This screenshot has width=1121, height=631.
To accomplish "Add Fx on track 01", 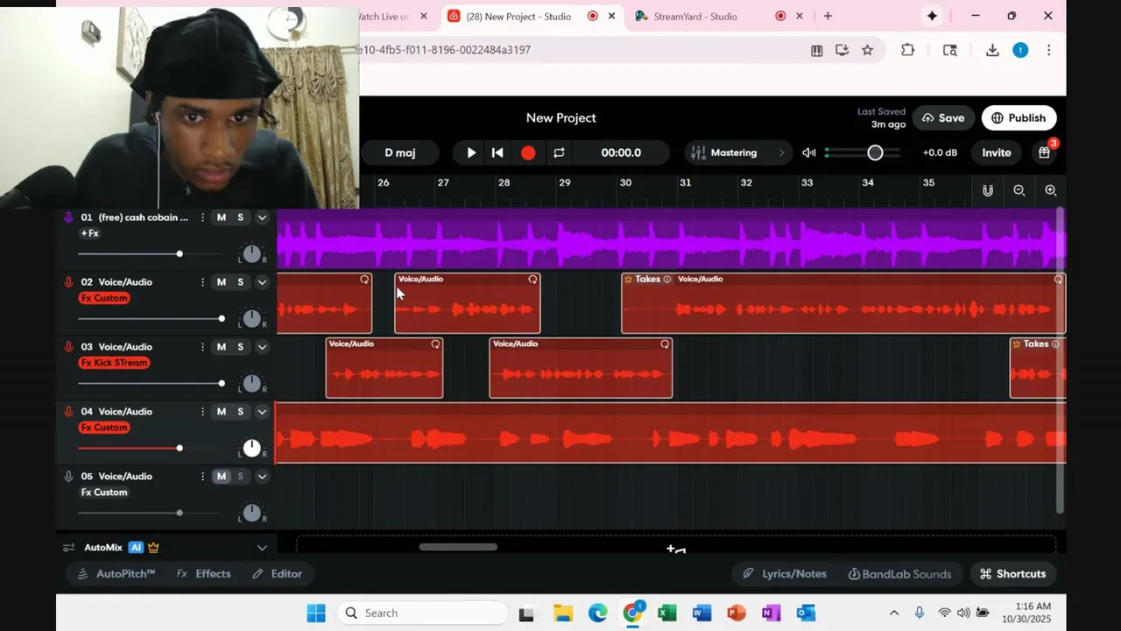I will pos(90,233).
